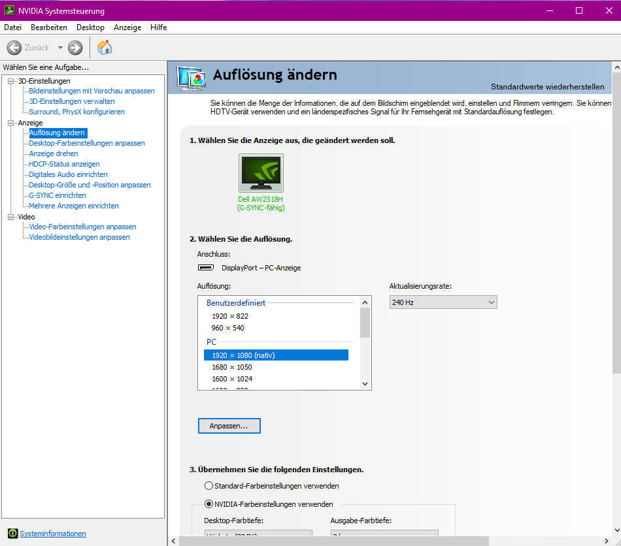Select NVIDIA-Farbeinstellungen verwenden radio button
Screen dimensions: 621x546
tap(209, 504)
